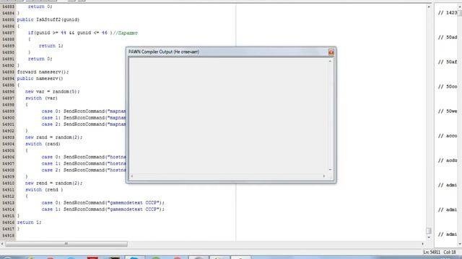This screenshot has width=462, height=259.
Task: Click the code editor horizontal scrollbar thumb
Action: [66, 244]
